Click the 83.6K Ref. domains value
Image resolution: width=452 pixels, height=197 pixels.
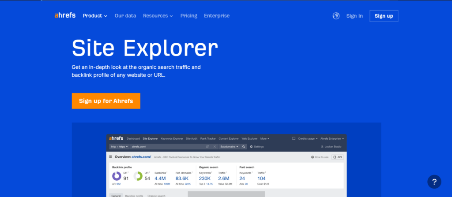pyautogui.click(x=182, y=178)
